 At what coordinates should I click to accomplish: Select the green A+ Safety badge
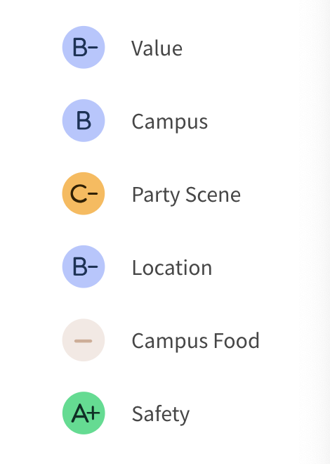coord(84,413)
